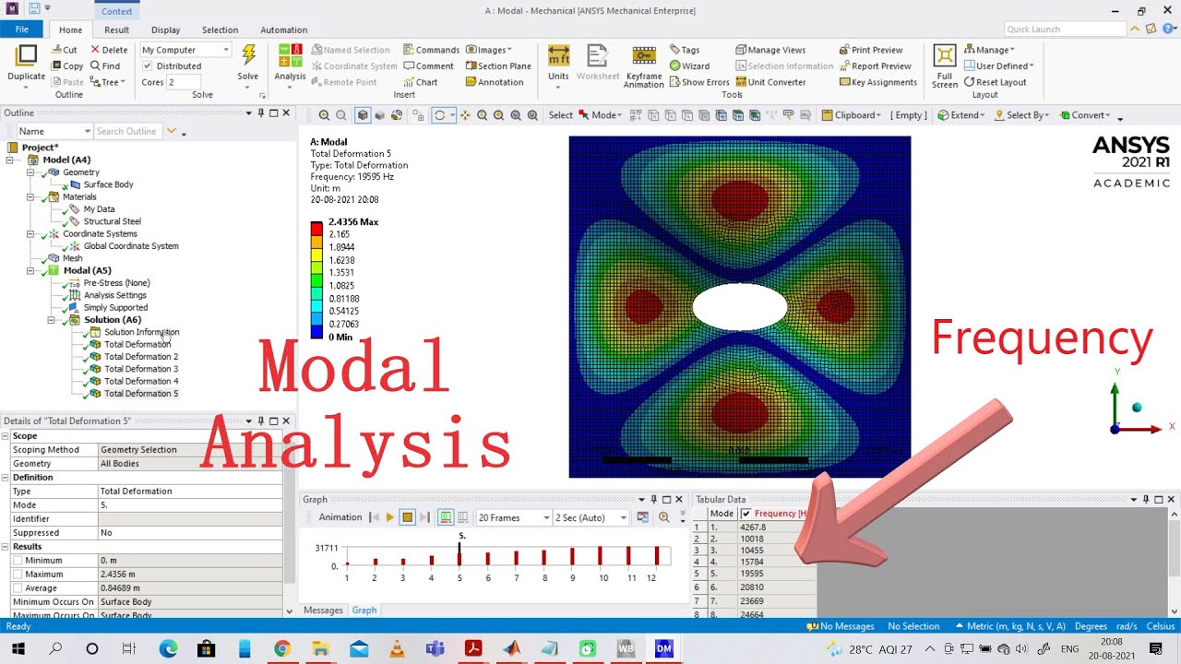Click Show Errors

pos(698,82)
